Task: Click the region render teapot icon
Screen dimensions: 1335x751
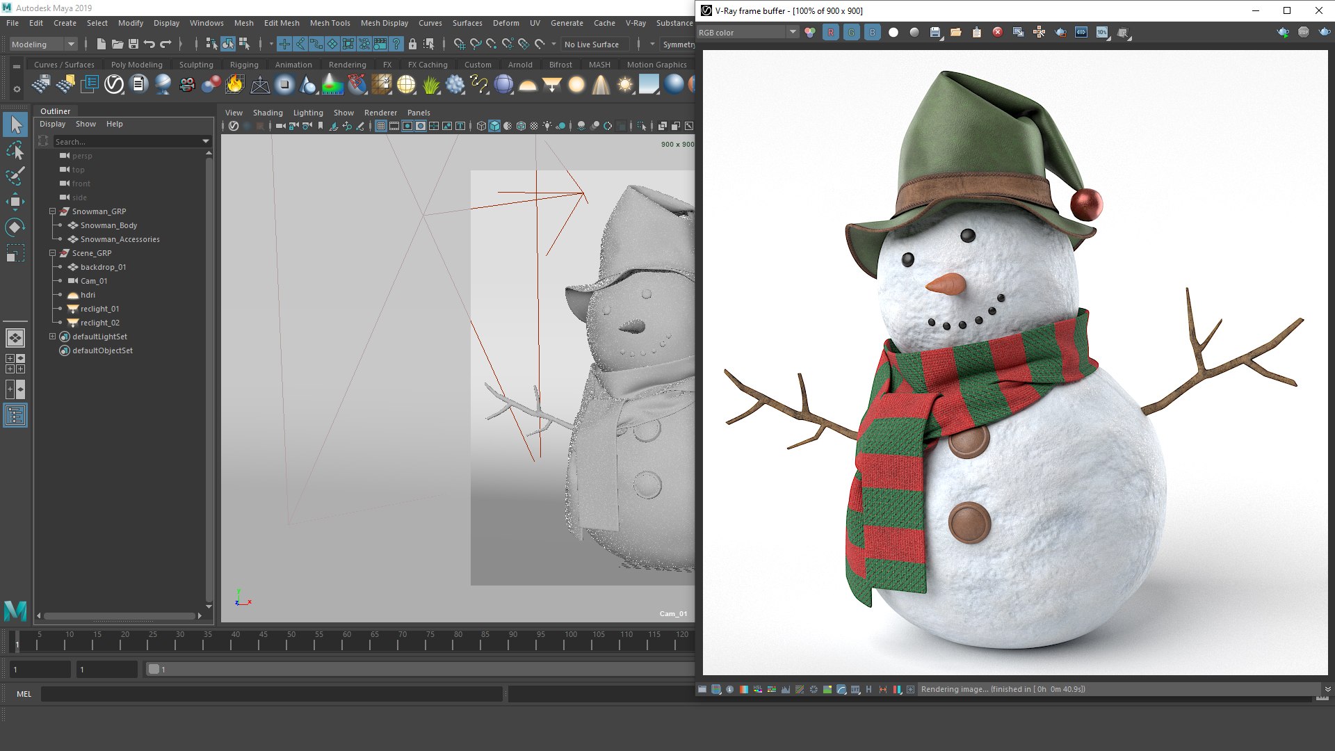Action: (x=1060, y=32)
